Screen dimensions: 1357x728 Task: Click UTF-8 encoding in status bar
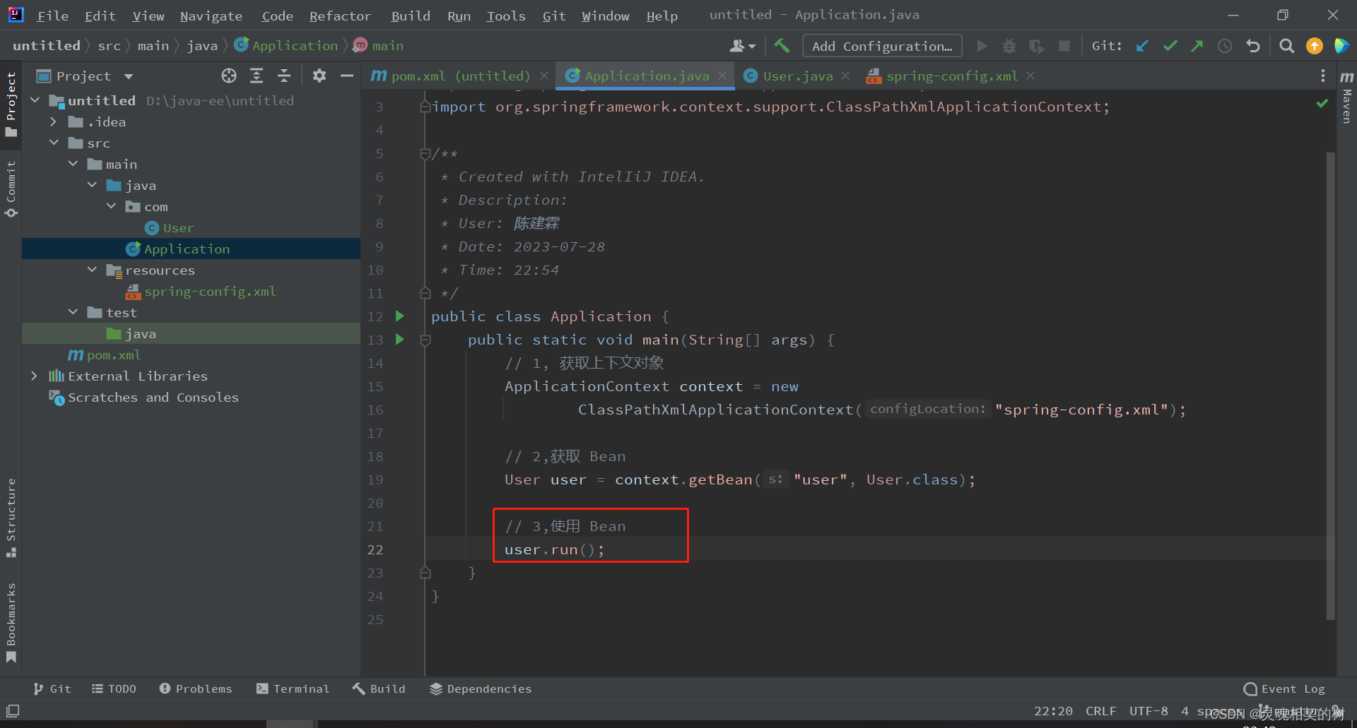coord(1149,711)
